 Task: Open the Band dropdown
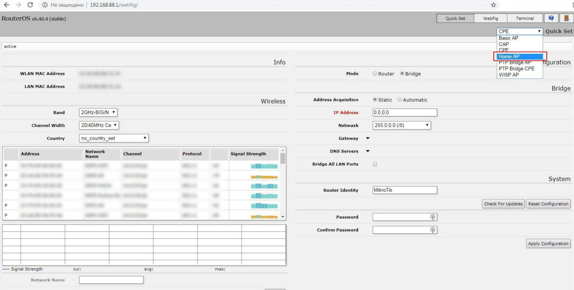98,112
